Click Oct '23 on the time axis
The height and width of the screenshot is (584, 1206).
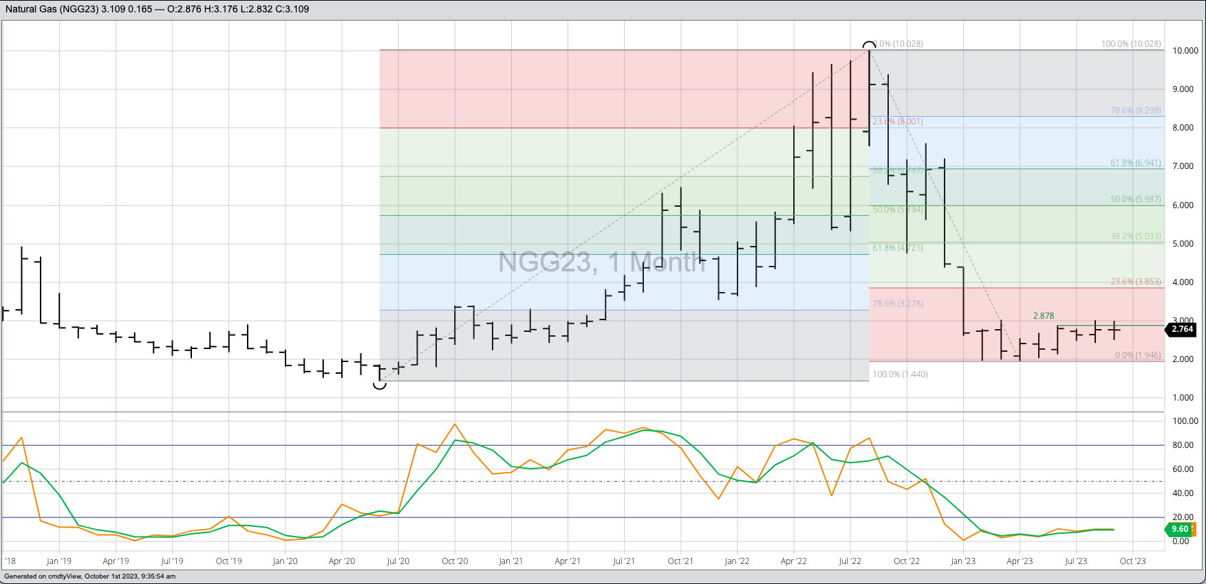point(1132,561)
